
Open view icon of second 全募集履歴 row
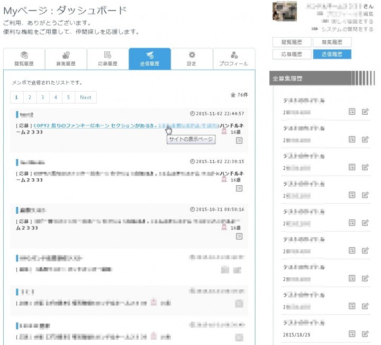click(x=352, y=140)
